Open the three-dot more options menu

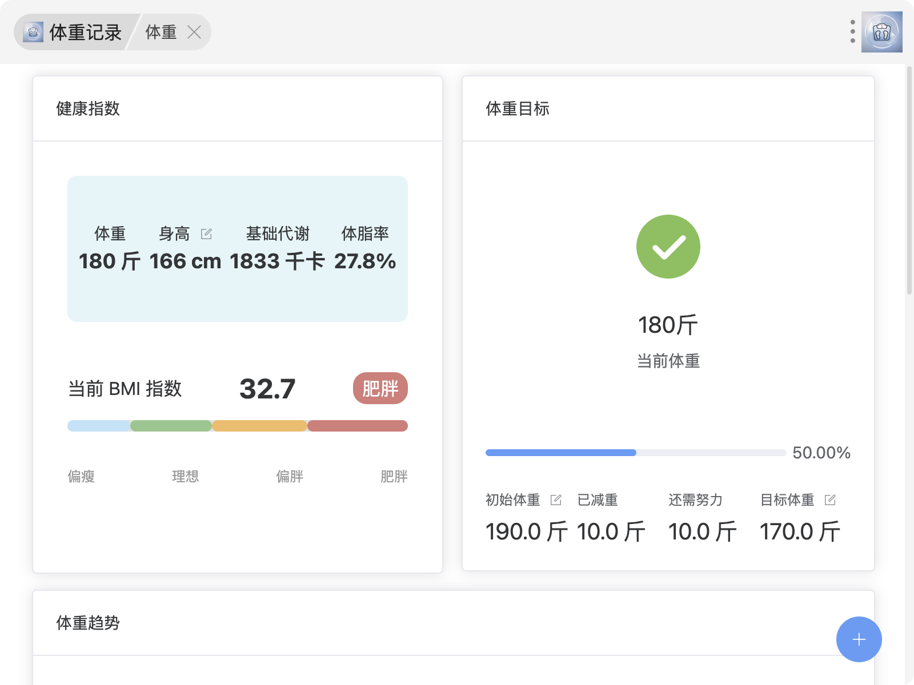click(x=852, y=32)
